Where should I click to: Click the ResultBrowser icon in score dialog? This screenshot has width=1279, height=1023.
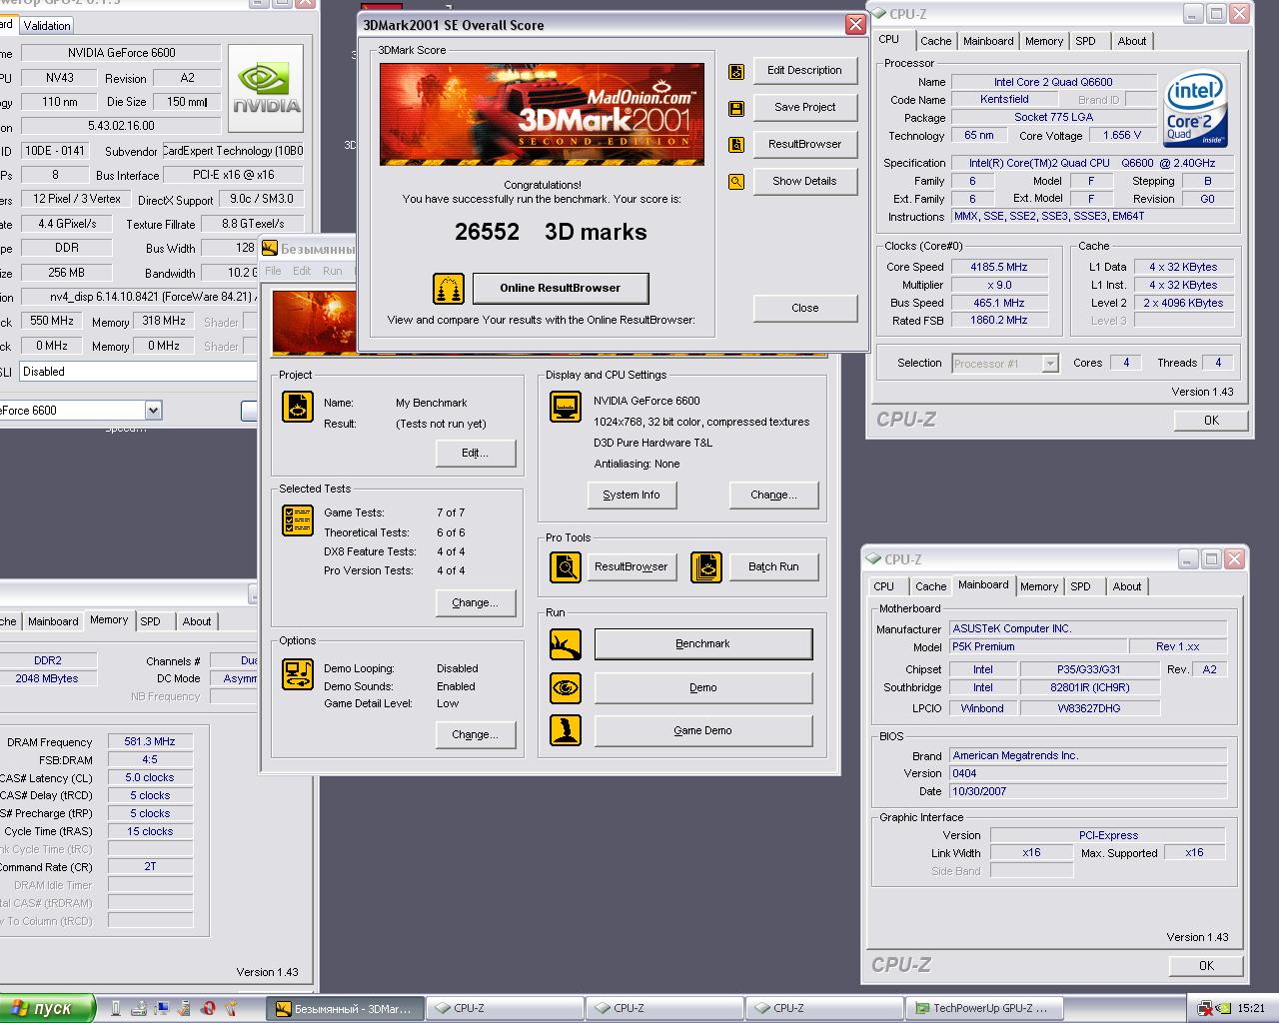(736, 145)
